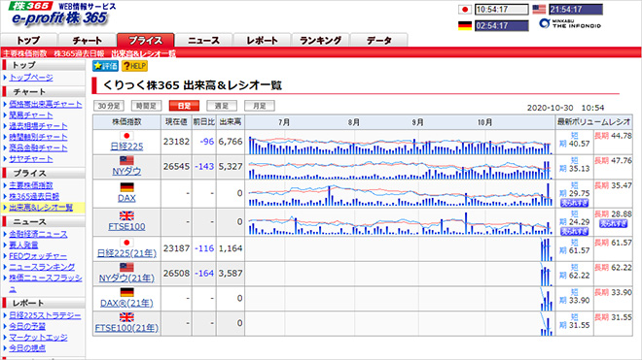Open the 今日の予習 sidebar link
Screen dimensions: 642x360
[x=27, y=326]
